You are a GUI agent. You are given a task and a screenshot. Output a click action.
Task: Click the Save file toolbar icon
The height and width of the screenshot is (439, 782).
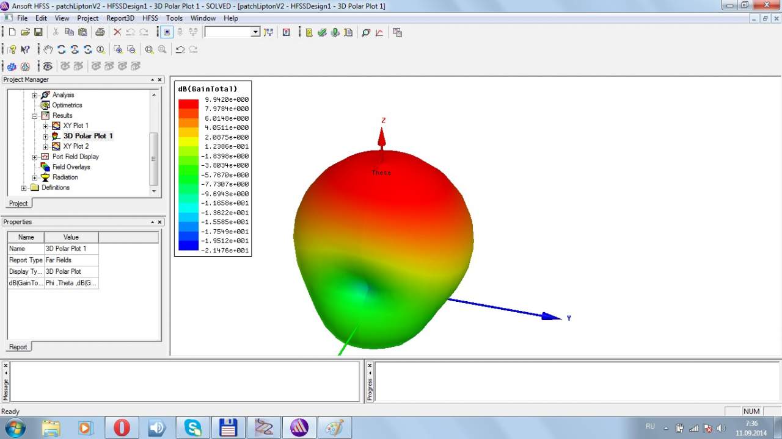pos(38,32)
